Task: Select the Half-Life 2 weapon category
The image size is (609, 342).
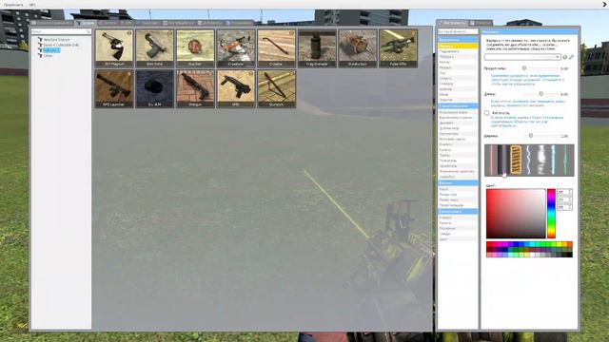Action: pyautogui.click(x=51, y=50)
